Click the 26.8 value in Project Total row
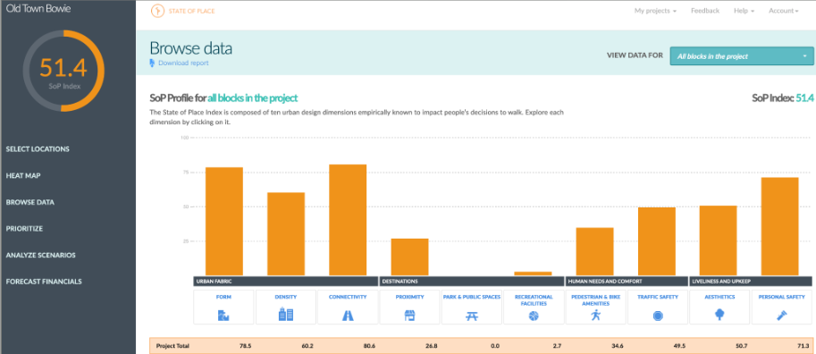Image resolution: width=816 pixels, height=354 pixels. coord(431,346)
